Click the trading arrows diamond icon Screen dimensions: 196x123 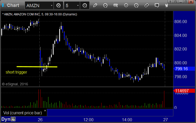[x=146, y=5]
